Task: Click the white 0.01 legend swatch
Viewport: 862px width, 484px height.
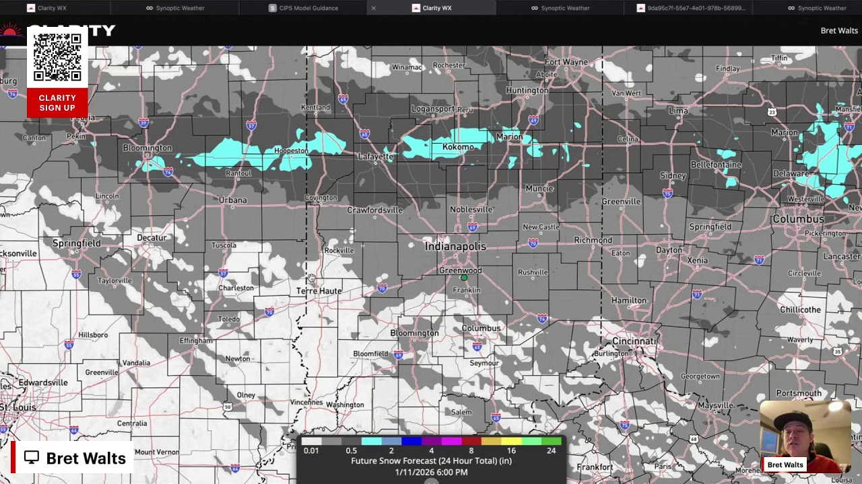Action: tap(311, 442)
